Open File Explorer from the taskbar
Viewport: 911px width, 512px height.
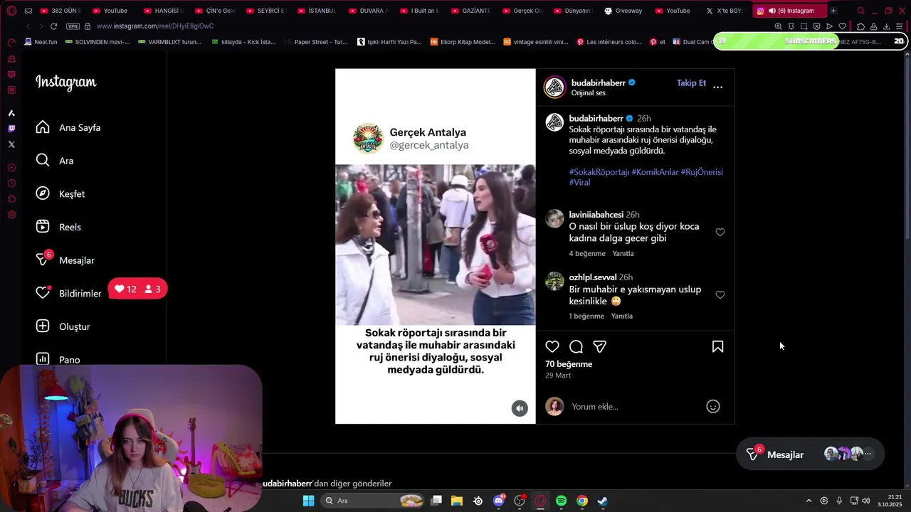coord(457,501)
